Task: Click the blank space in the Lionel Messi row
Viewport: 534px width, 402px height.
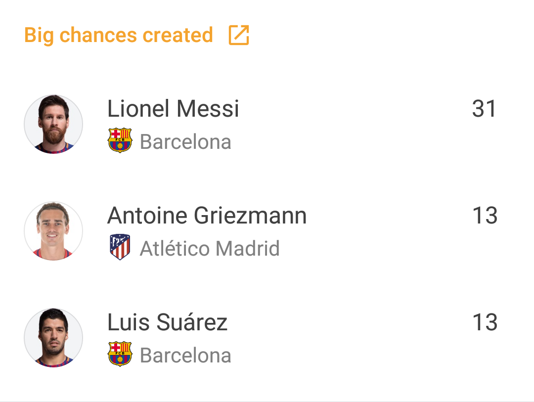Action: 354,124
